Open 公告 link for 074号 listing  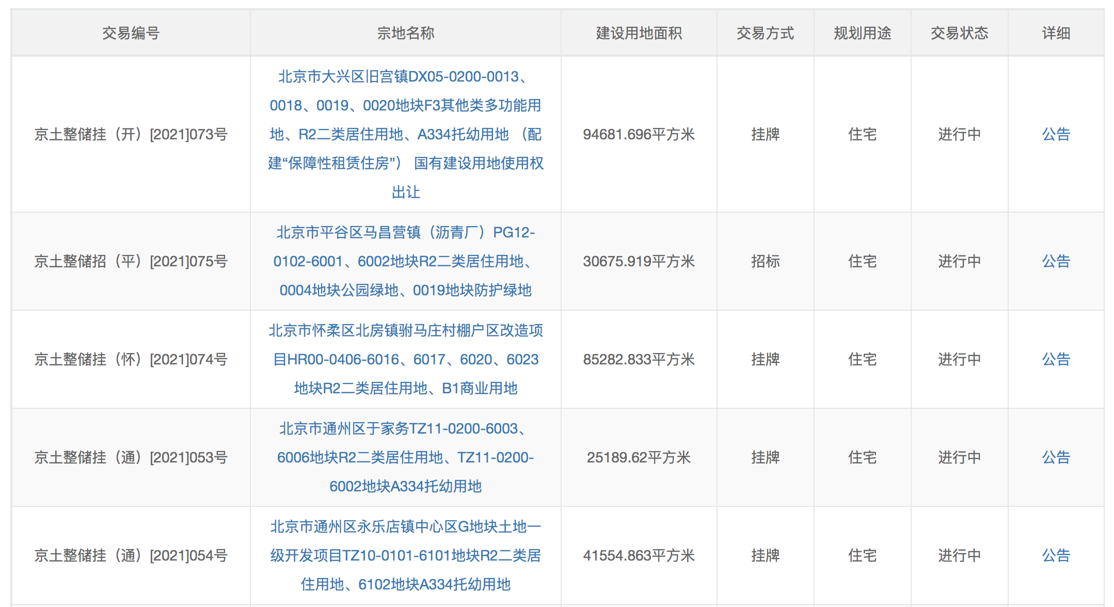click(x=1056, y=359)
